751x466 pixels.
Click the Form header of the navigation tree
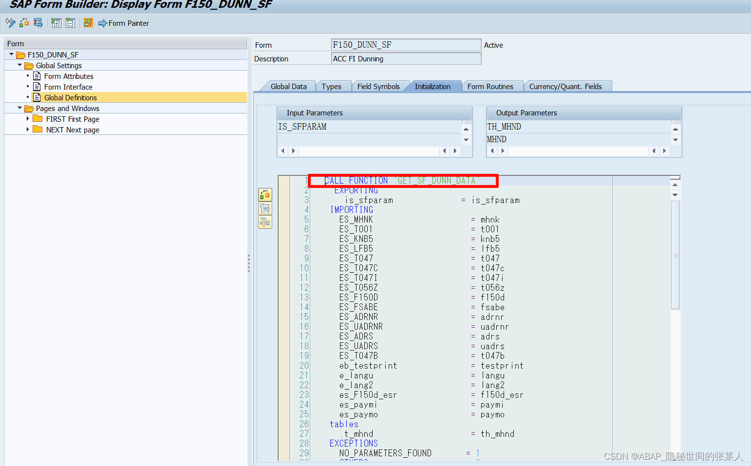126,43
